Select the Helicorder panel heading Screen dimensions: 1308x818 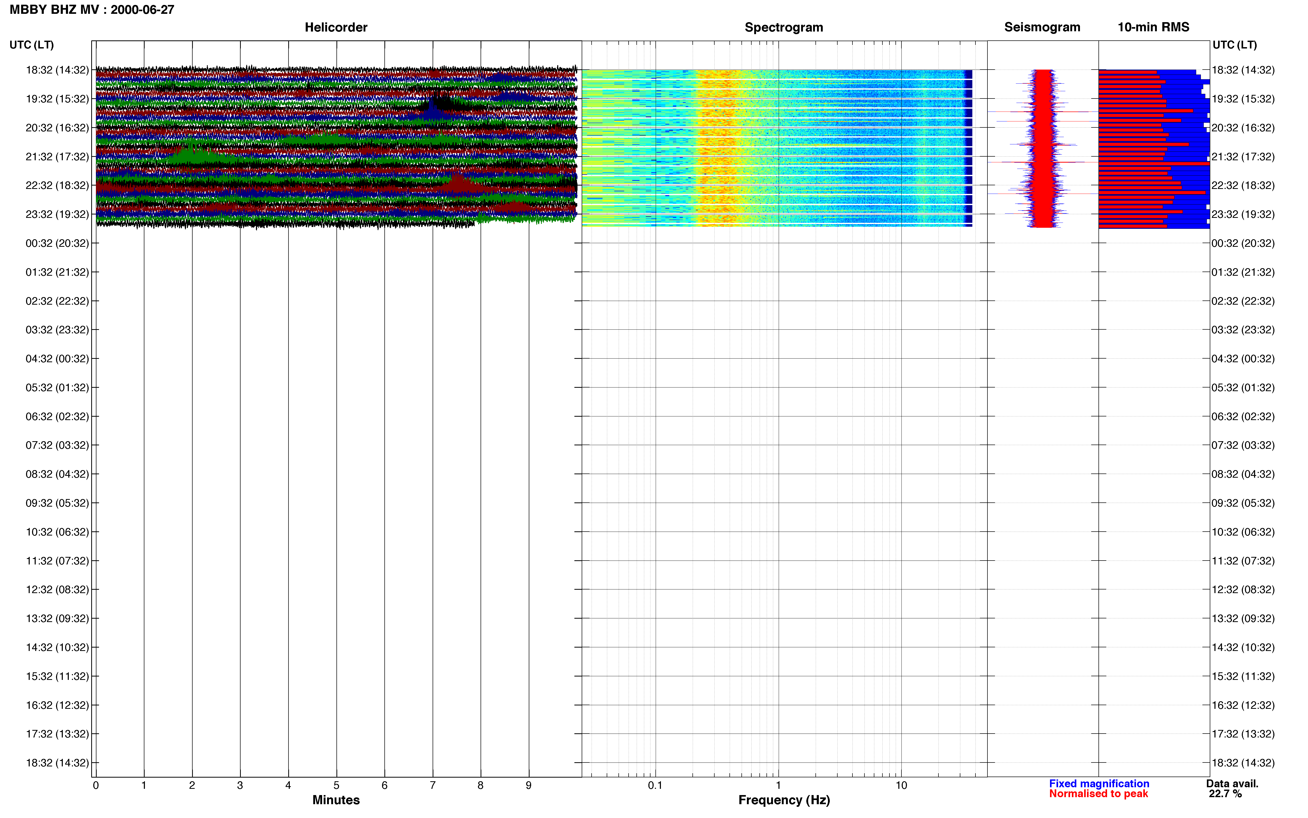[x=336, y=27]
